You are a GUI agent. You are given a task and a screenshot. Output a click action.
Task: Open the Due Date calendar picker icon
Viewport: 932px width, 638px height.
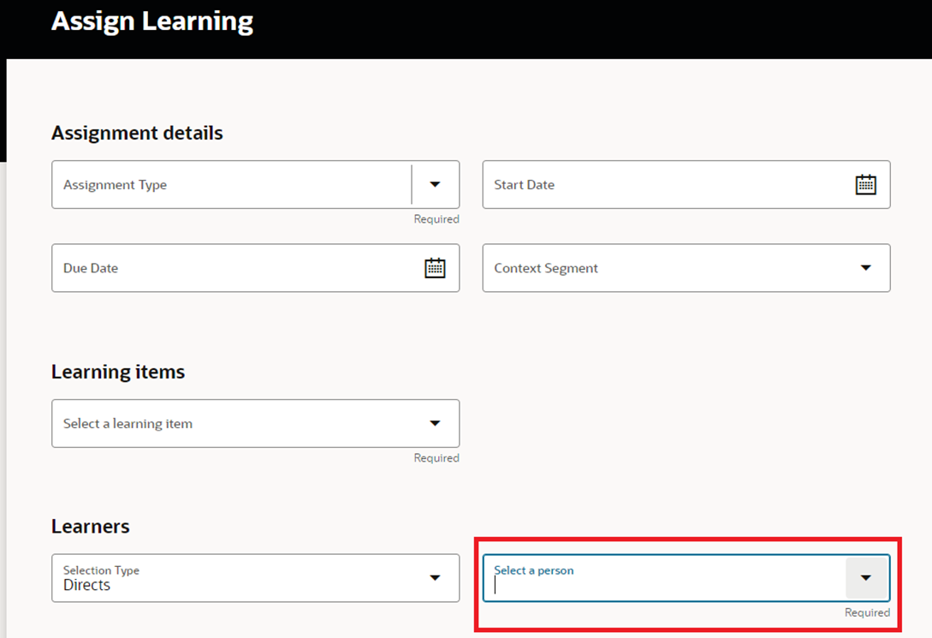[x=435, y=268]
